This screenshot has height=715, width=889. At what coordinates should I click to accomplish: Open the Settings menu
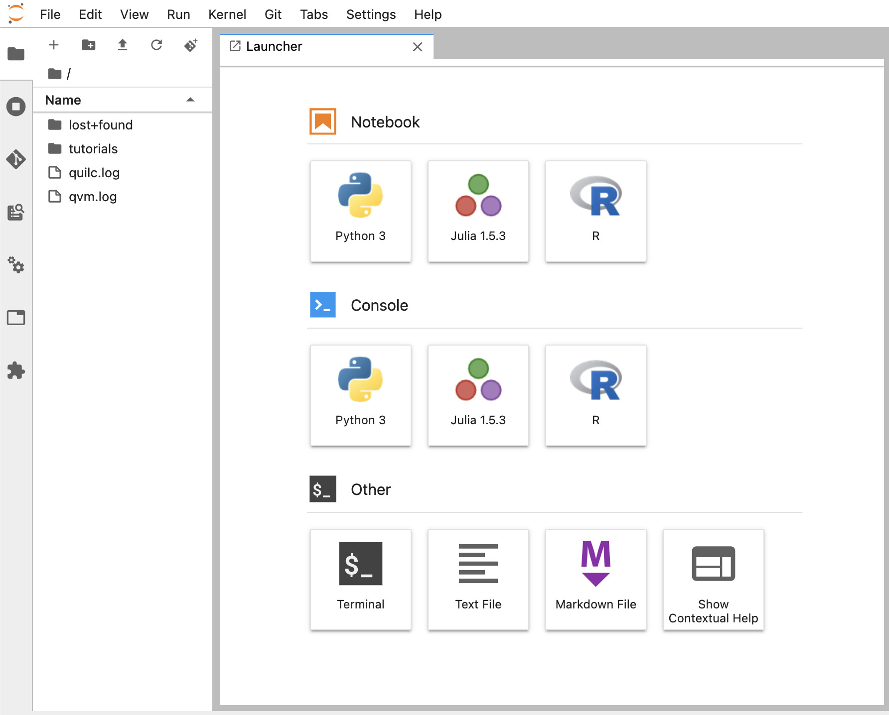point(371,14)
